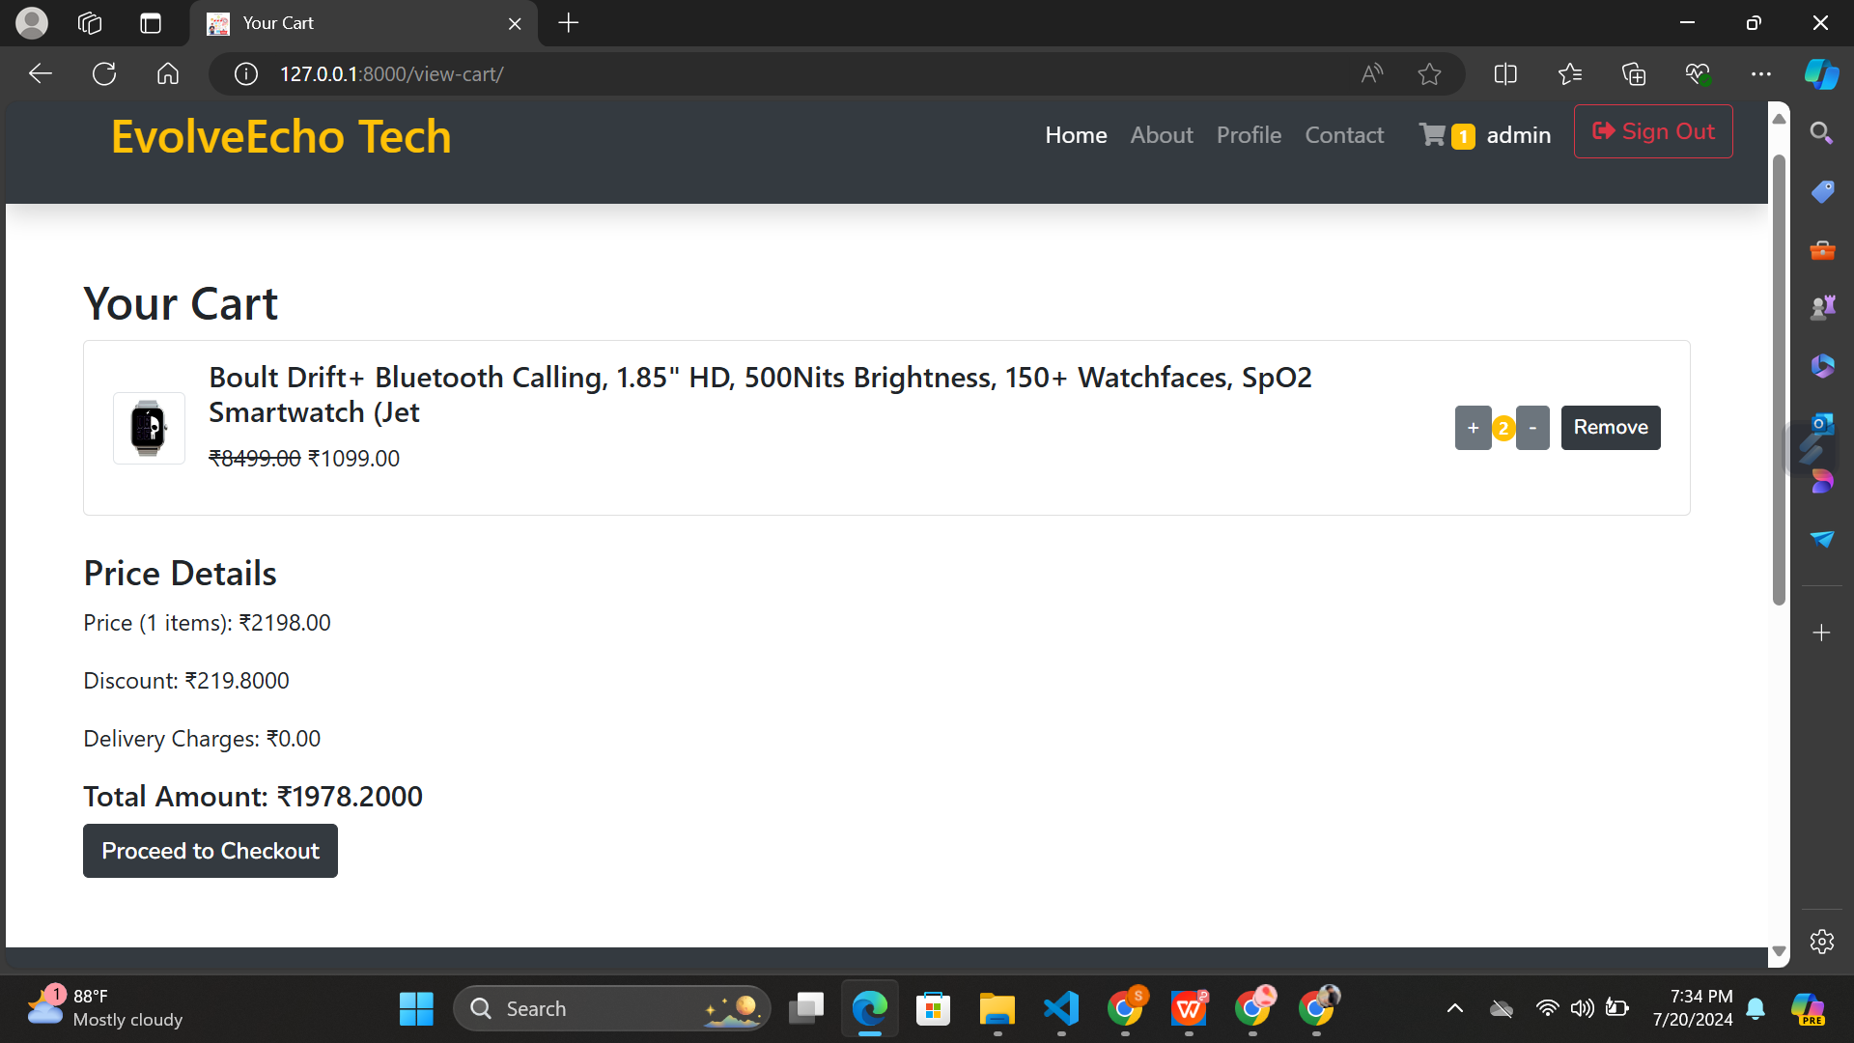
Task: Customize sidebar with the plus icon
Action: pos(1822,633)
